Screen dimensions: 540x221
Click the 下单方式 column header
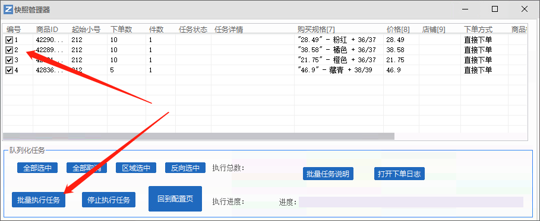pos(478,30)
